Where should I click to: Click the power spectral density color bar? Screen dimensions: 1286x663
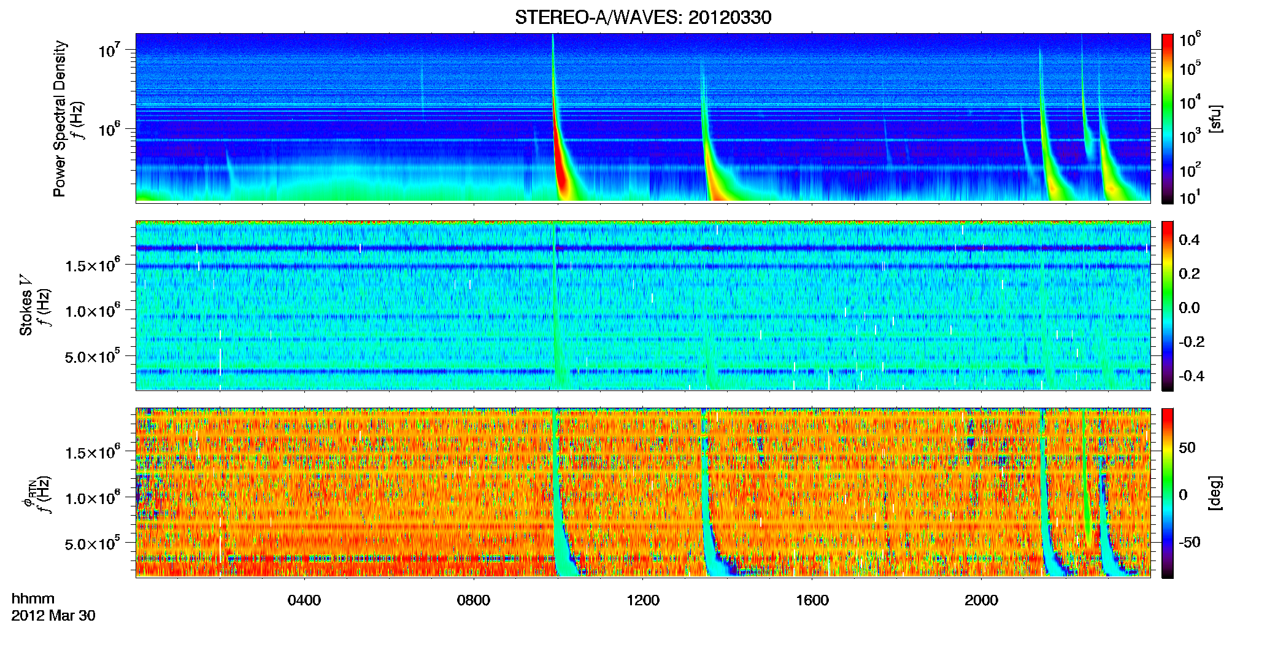pyautogui.click(x=1168, y=118)
